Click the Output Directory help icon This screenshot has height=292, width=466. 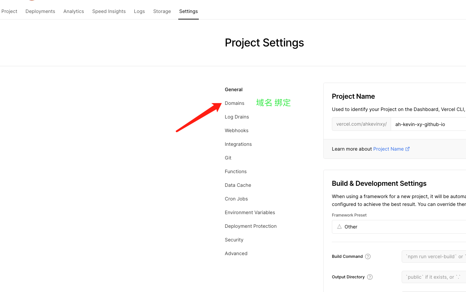tap(370, 277)
